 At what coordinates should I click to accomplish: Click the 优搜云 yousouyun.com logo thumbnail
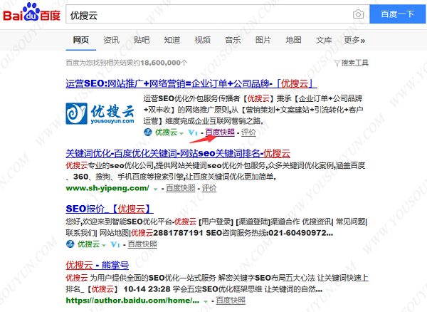tap(100, 114)
